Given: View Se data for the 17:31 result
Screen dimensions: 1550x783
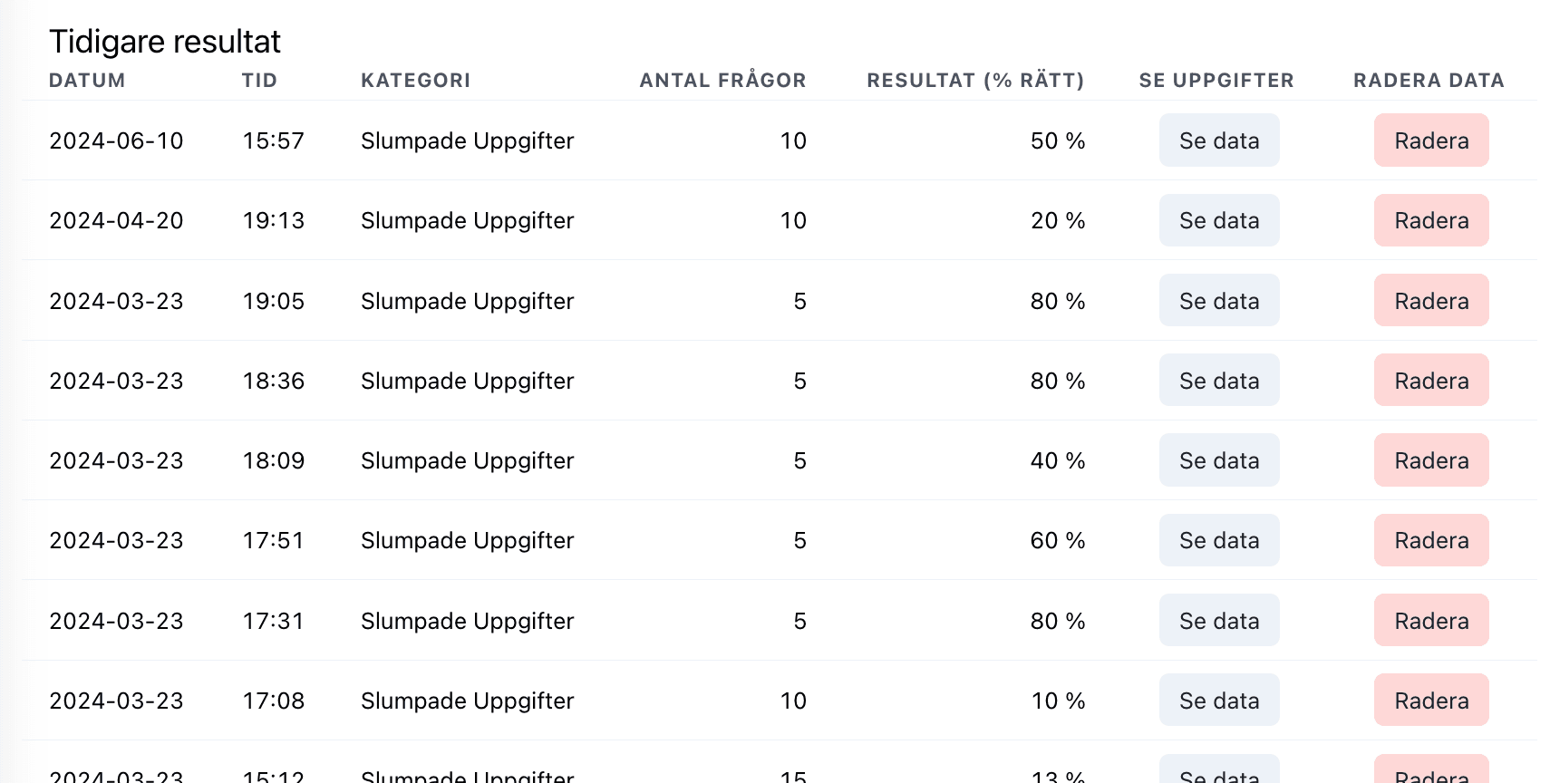Looking at the screenshot, I should pyautogui.click(x=1218, y=621).
